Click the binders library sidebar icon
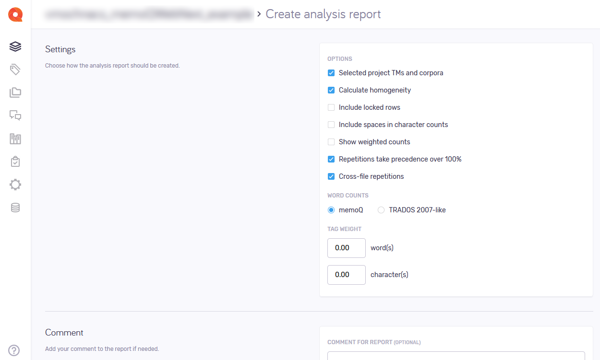Viewport: 600px width, 360px height. 15,139
